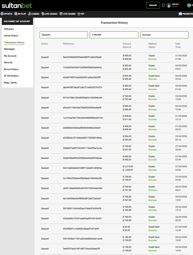Click the $ 1,015.00 deposit amount
Viewport: 193px width, 255px height.
[128, 166]
